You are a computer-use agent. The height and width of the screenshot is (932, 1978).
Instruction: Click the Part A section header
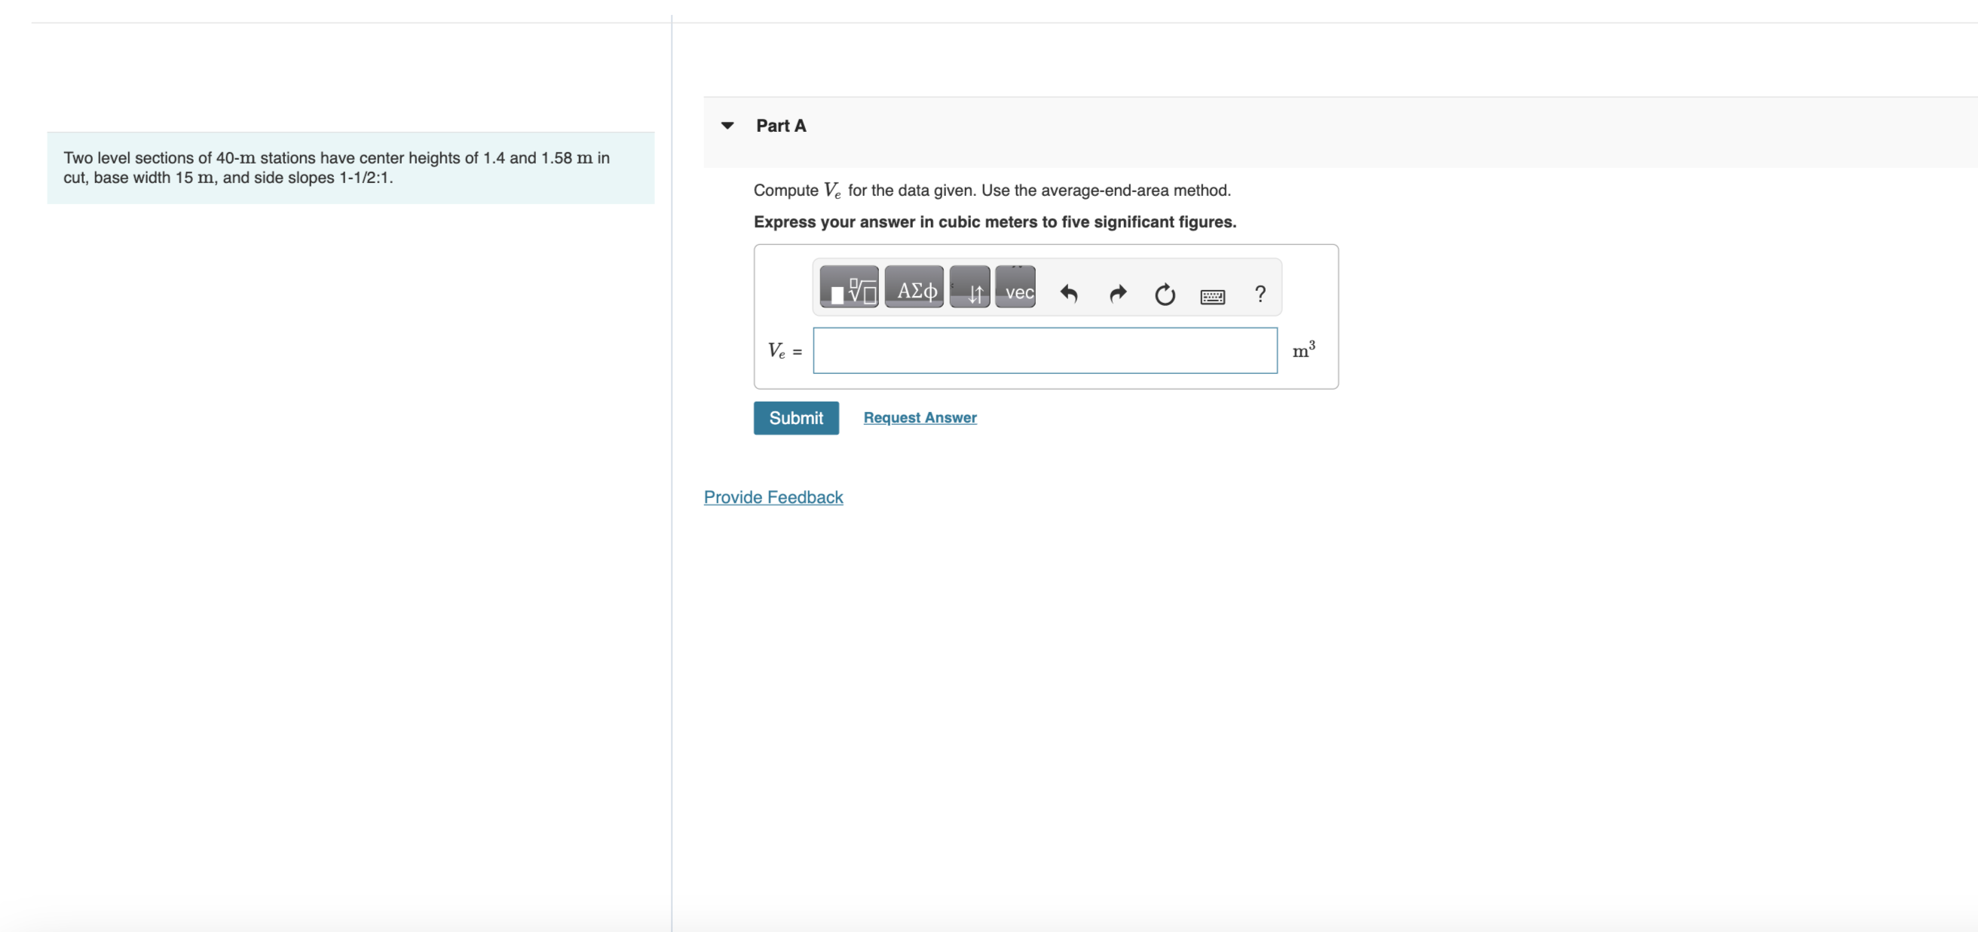click(781, 126)
